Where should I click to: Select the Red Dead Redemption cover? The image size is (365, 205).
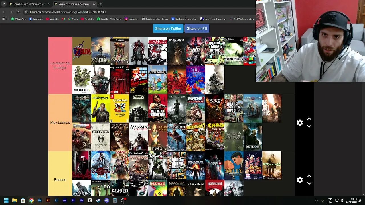click(x=158, y=108)
